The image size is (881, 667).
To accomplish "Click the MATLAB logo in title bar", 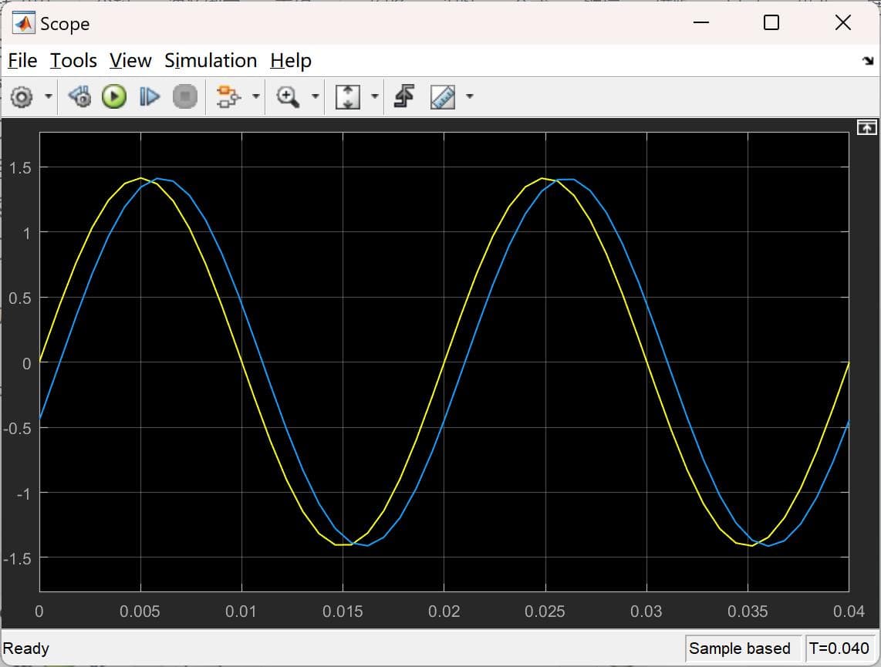I will 24,23.
